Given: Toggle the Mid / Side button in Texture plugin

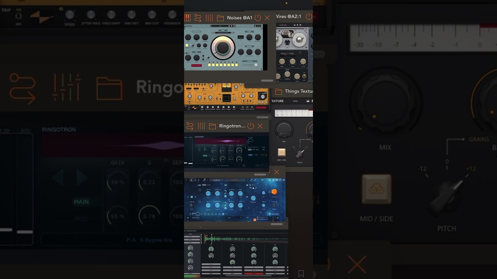Looking at the screenshot, I should point(282,152).
